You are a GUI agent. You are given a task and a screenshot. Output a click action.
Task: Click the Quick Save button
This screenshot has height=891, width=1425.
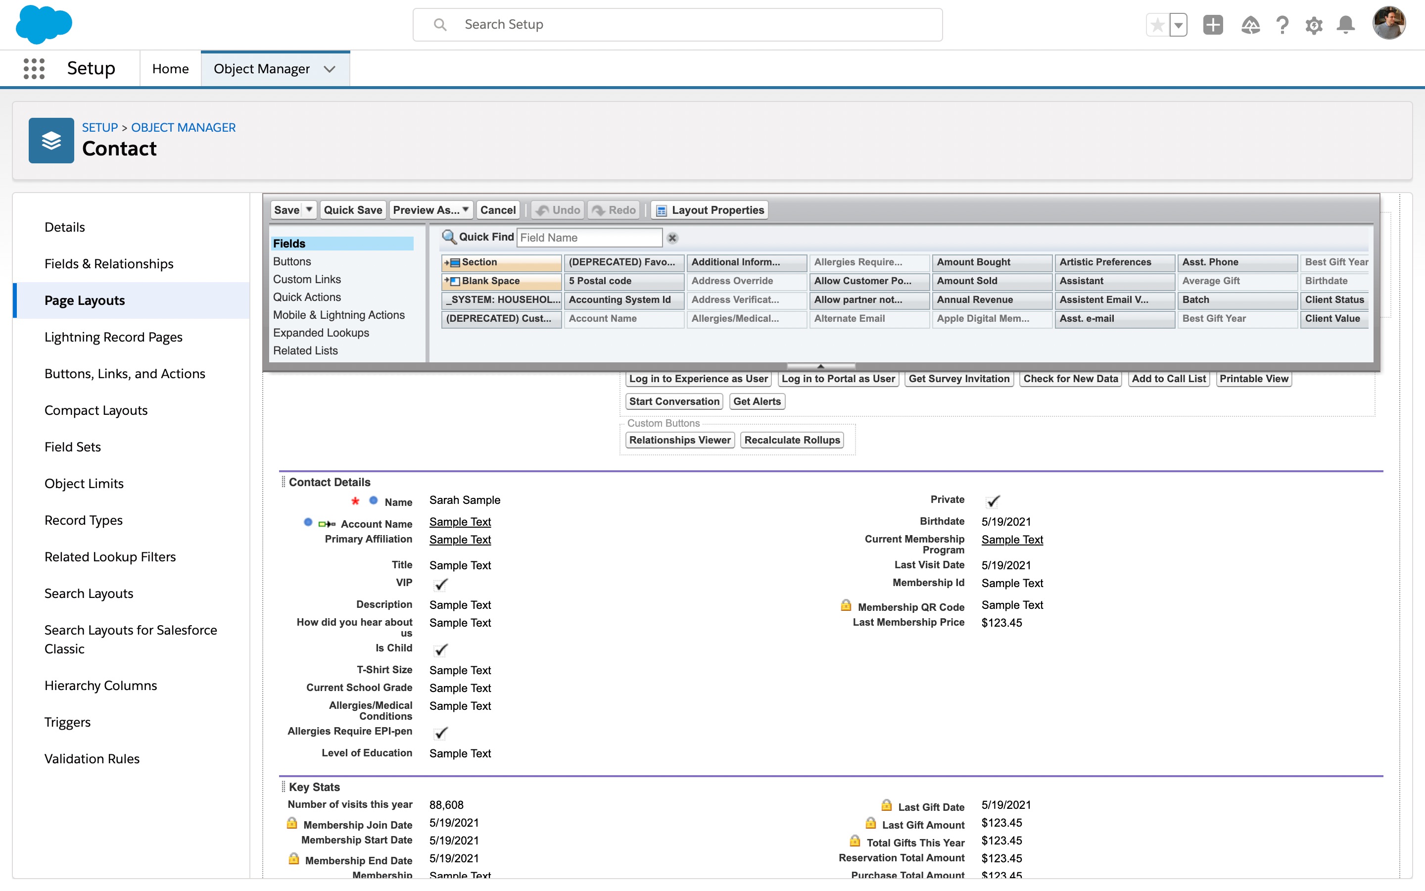point(352,210)
